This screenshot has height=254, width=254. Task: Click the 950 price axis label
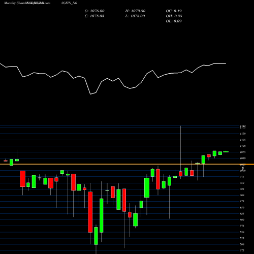[x=242, y=183]
